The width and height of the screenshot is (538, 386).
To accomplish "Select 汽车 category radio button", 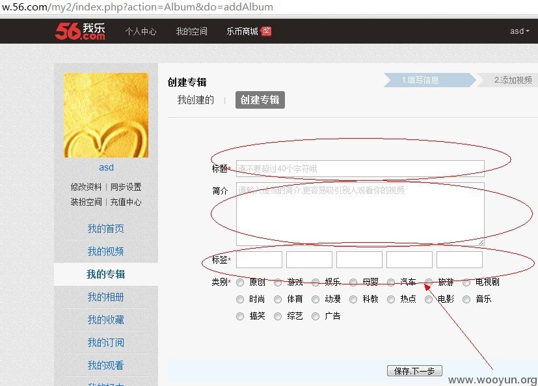I will [x=391, y=283].
